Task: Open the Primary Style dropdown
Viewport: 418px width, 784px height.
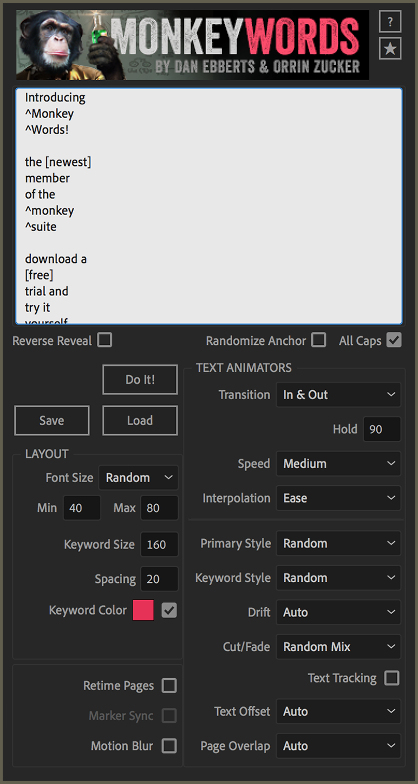Action: (x=338, y=543)
